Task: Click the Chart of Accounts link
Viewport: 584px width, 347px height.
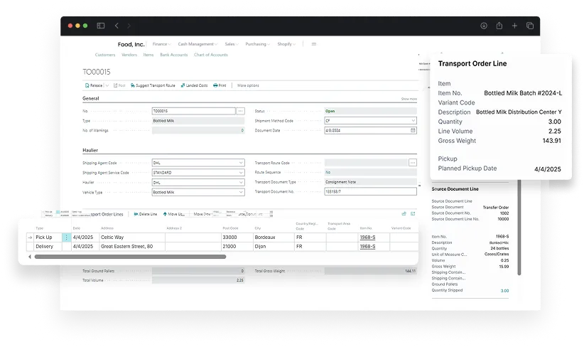Action: tap(211, 55)
